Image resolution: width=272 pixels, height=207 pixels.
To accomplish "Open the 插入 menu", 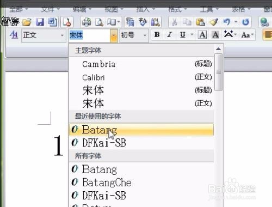I will [x=145, y=9].
